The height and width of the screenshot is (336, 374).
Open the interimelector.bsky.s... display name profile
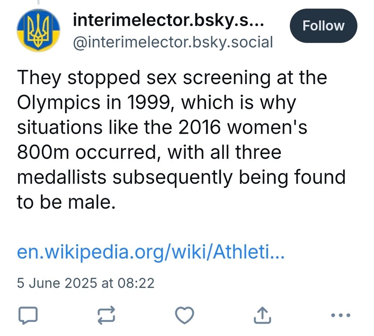[x=169, y=20]
